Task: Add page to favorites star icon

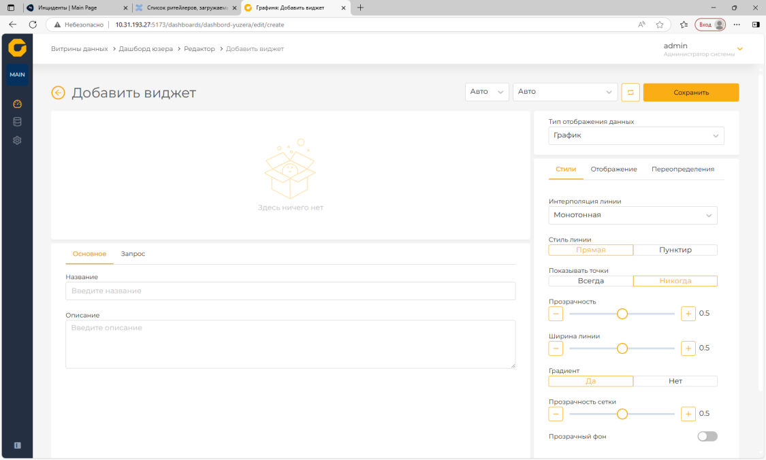Action: pos(660,24)
